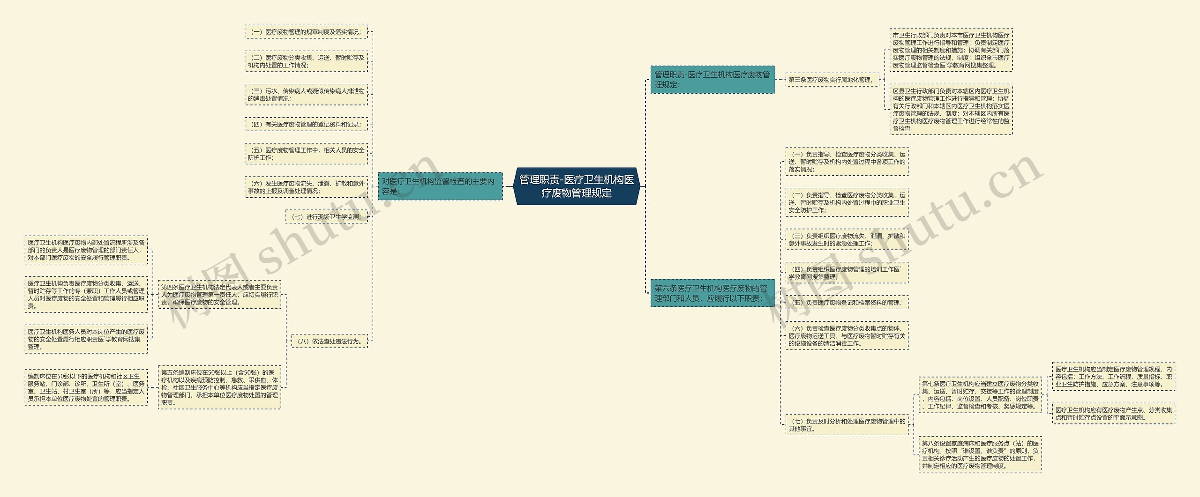Image resolution: width=1200 pixels, height=497 pixels.
Task: Click node (四) 有关医疗废物管理的登记资料和记录
Action: coord(306,125)
